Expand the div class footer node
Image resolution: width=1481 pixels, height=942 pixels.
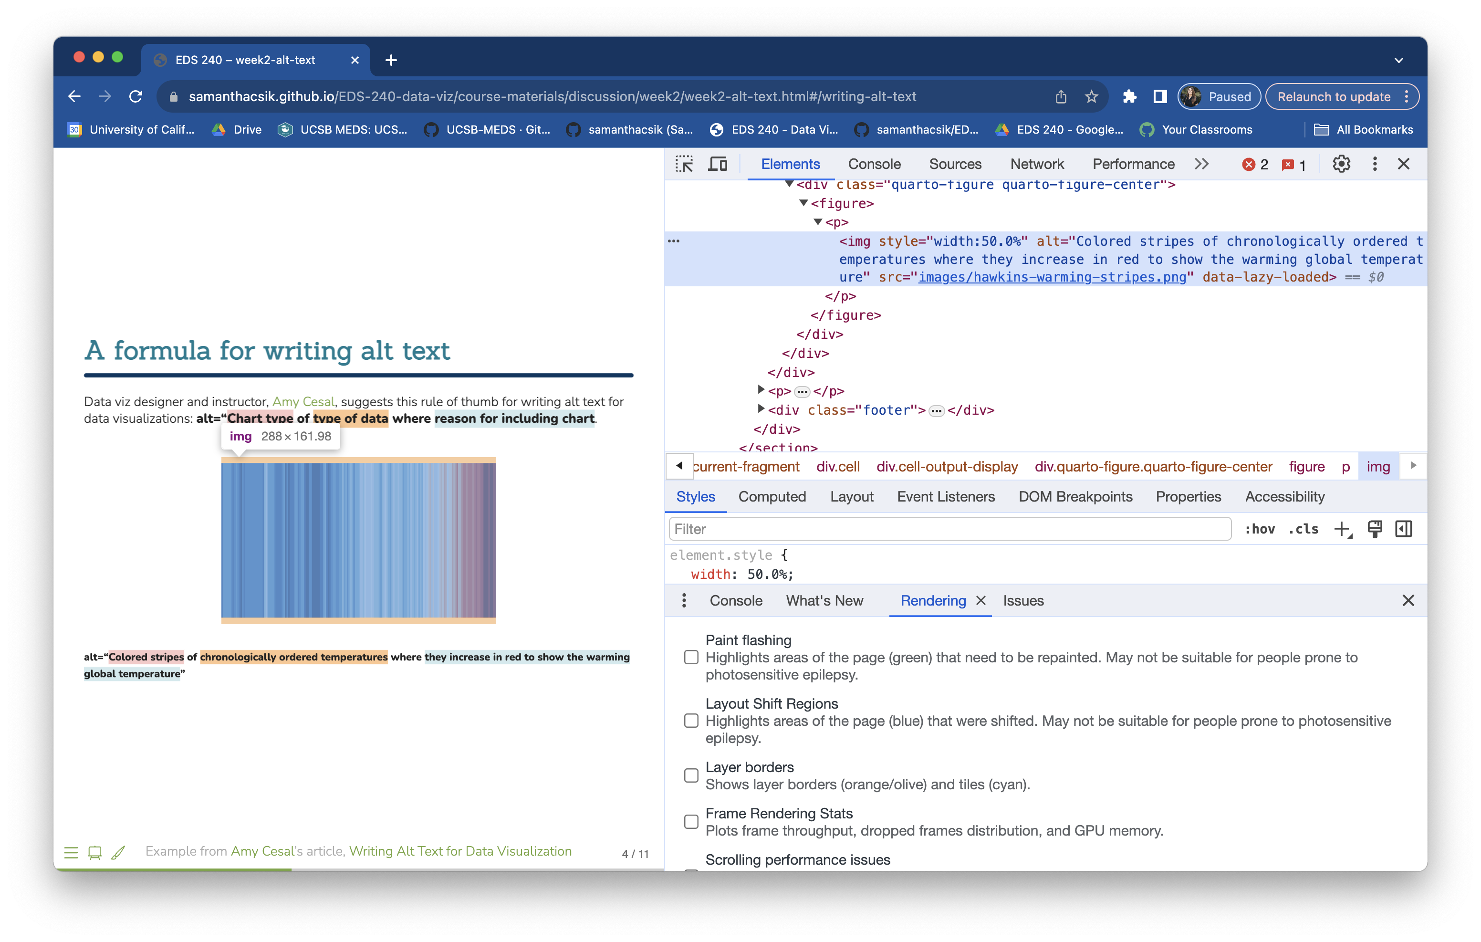click(x=761, y=408)
